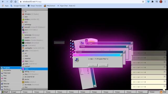
Task: Open the DeepL Translate bookmark
Action: point(35,6)
